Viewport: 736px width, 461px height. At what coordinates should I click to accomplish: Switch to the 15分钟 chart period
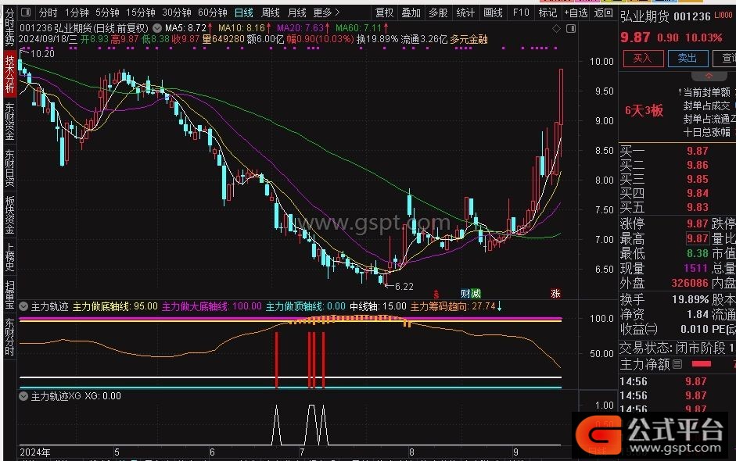(x=140, y=13)
